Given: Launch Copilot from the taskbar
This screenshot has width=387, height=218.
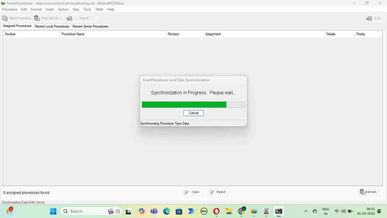Looking at the screenshot, I should pyautogui.click(x=141, y=211).
